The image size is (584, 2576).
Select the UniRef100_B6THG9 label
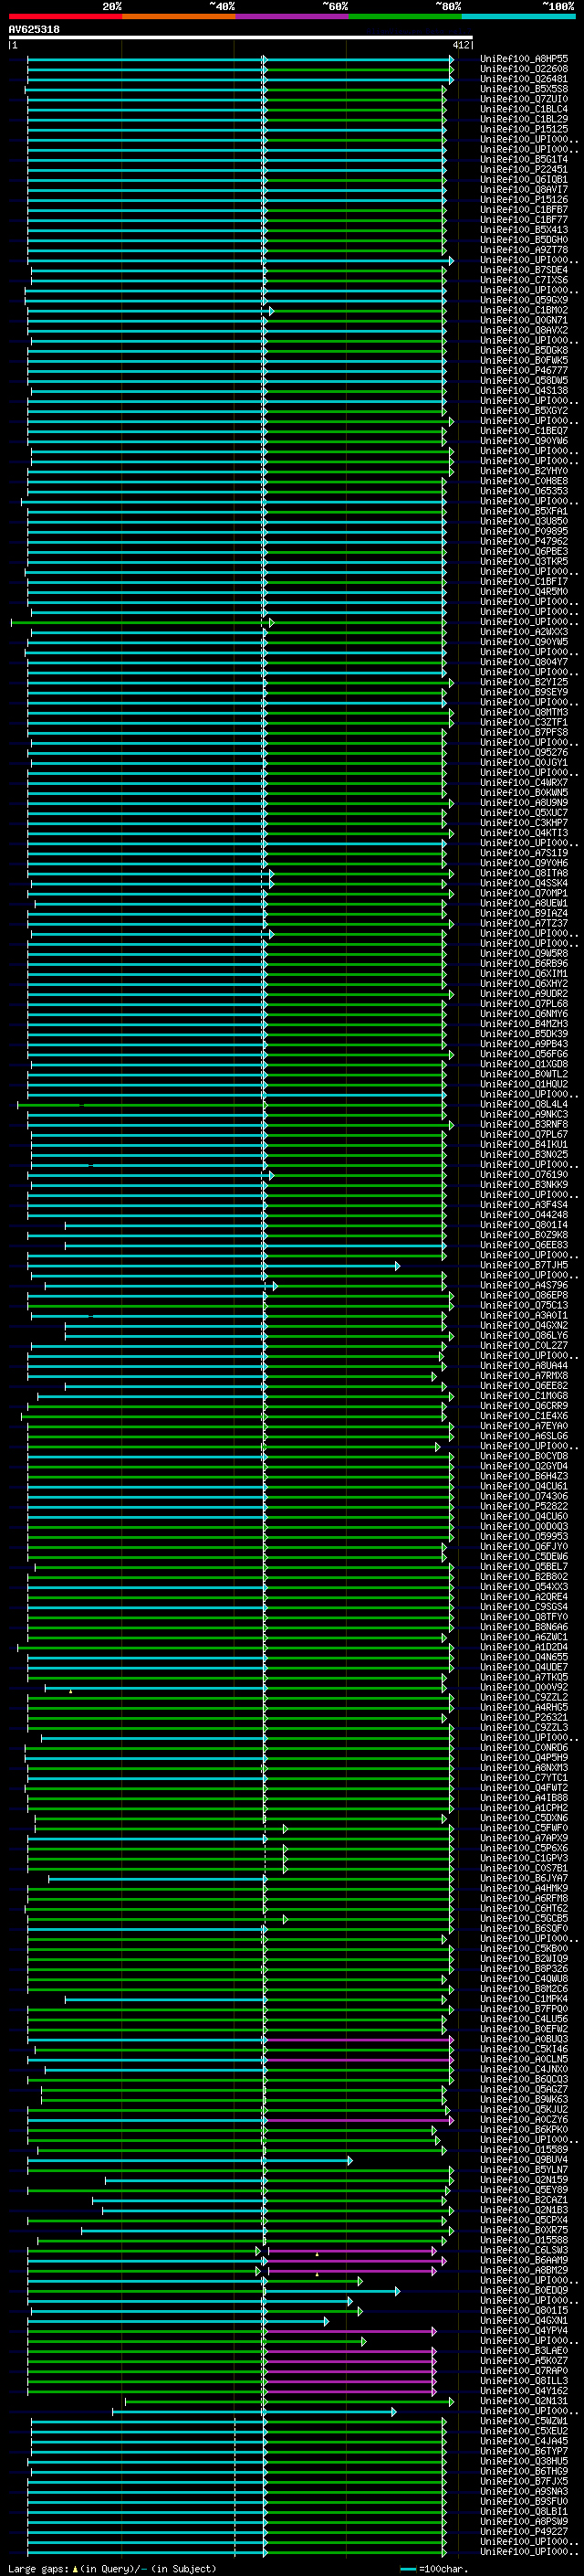[524, 2471]
